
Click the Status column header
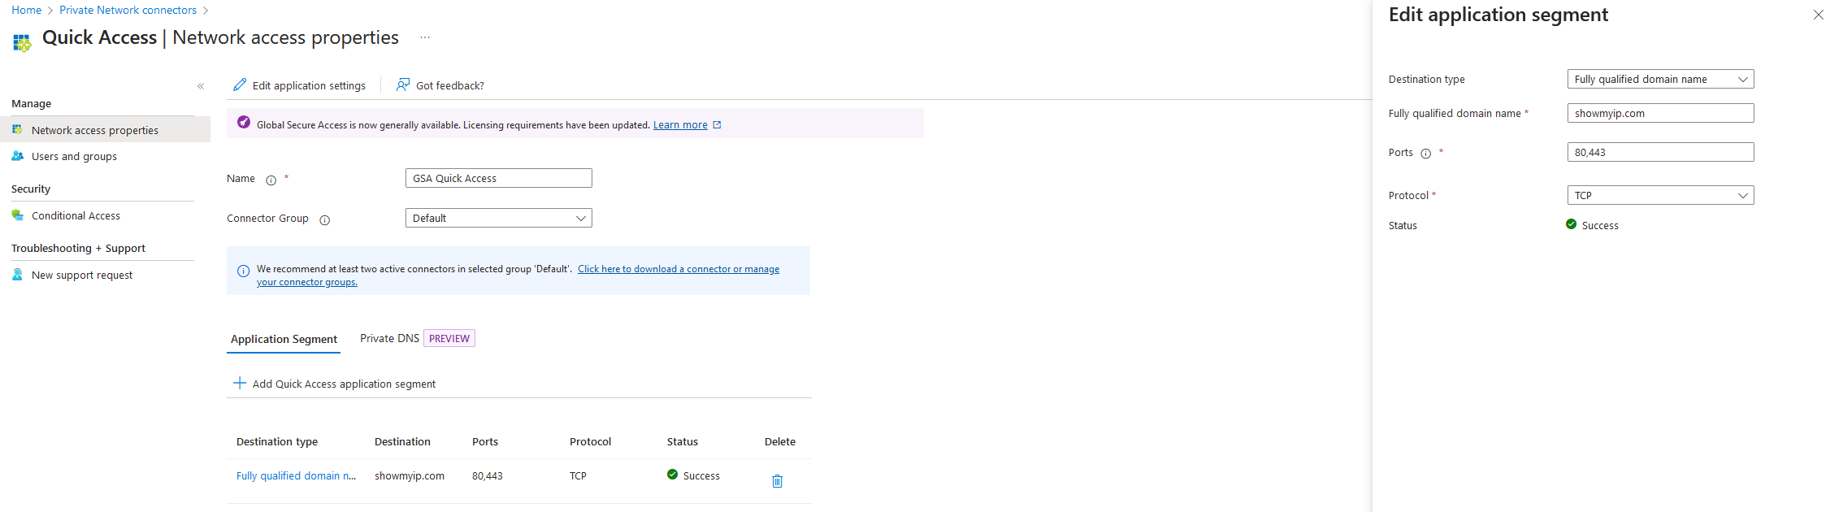point(683,441)
